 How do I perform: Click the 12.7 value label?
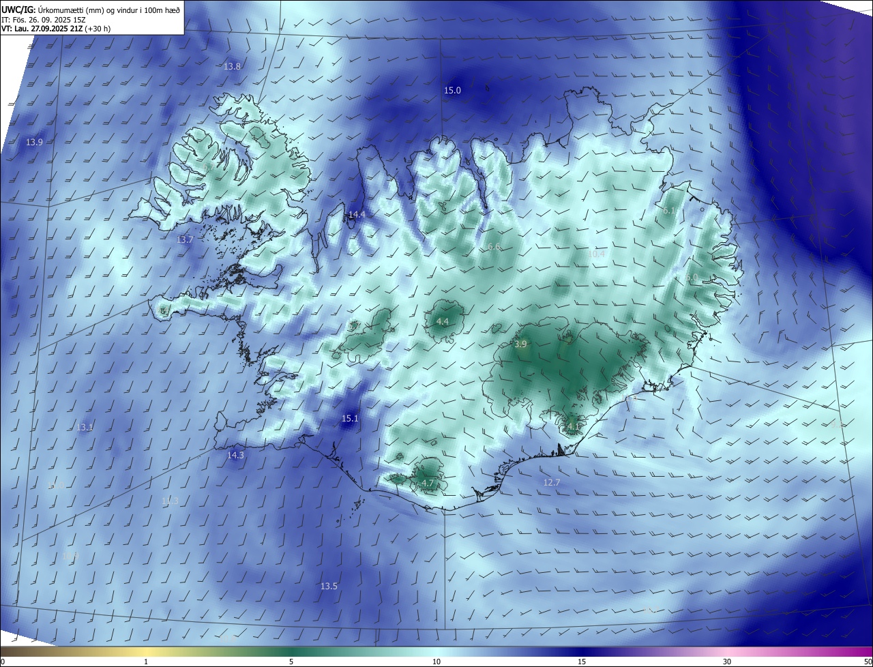[552, 482]
